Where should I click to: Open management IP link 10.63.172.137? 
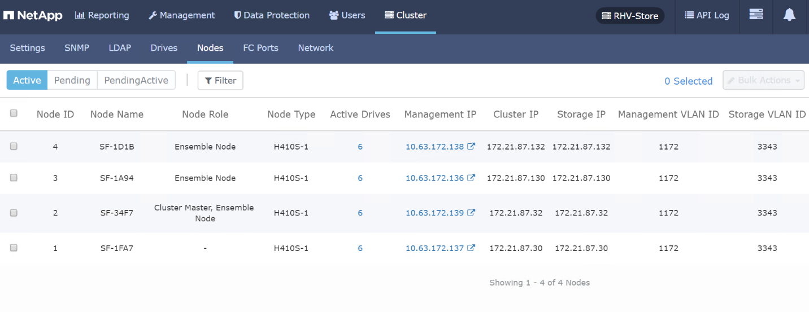click(x=434, y=248)
